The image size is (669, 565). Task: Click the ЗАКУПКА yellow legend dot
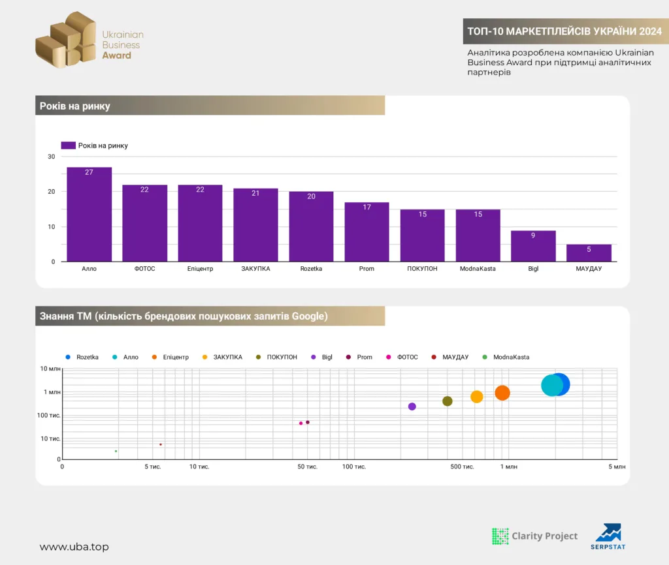tap(204, 357)
